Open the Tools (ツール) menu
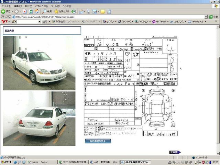220x165 pixels. pyautogui.click(x=55, y=6)
